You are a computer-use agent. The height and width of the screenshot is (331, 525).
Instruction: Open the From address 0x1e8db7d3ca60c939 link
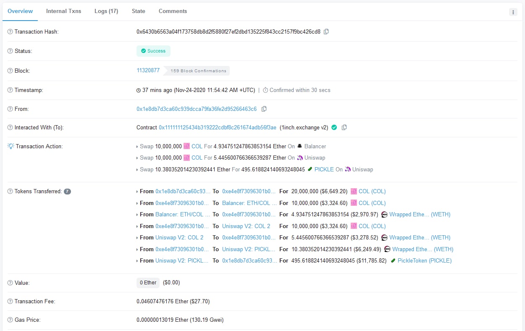coord(197,109)
